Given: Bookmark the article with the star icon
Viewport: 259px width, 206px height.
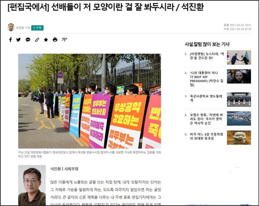Looking at the screenshot, I should pos(46,40).
